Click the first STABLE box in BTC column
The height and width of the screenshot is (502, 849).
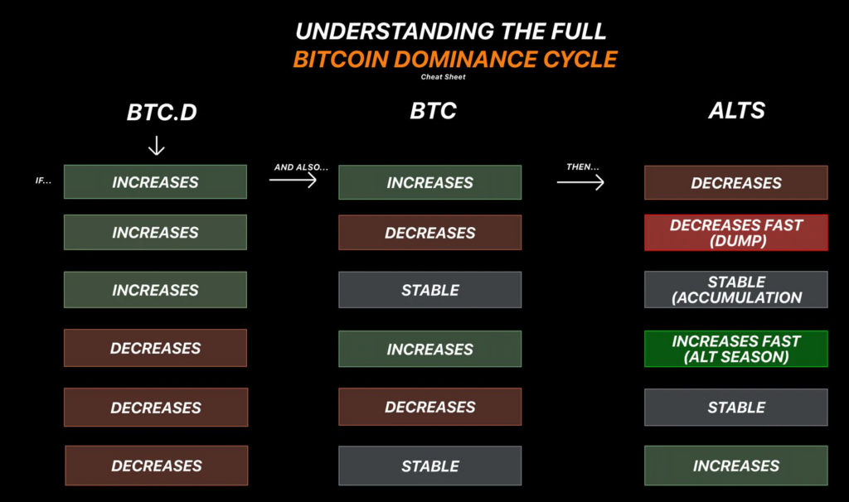click(x=430, y=290)
